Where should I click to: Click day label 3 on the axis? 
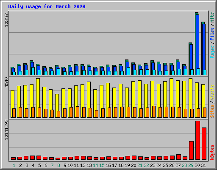[27, 165]
